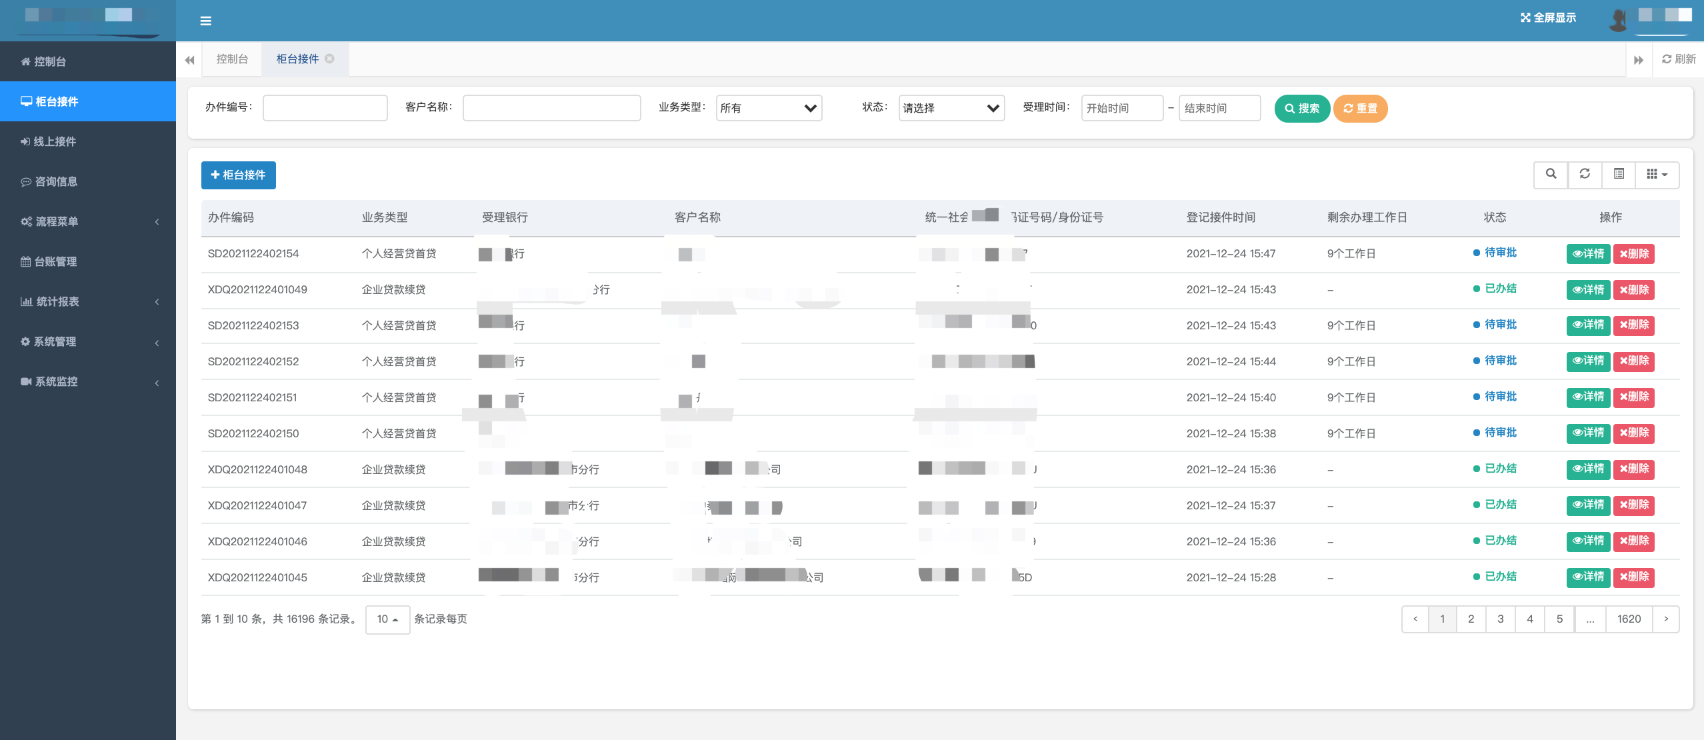Expand the 流程菜单 sidebar section

(x=88, y=221)
